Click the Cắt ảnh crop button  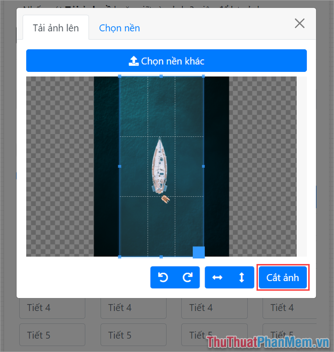pyautogui.click(x=283, y=278)
